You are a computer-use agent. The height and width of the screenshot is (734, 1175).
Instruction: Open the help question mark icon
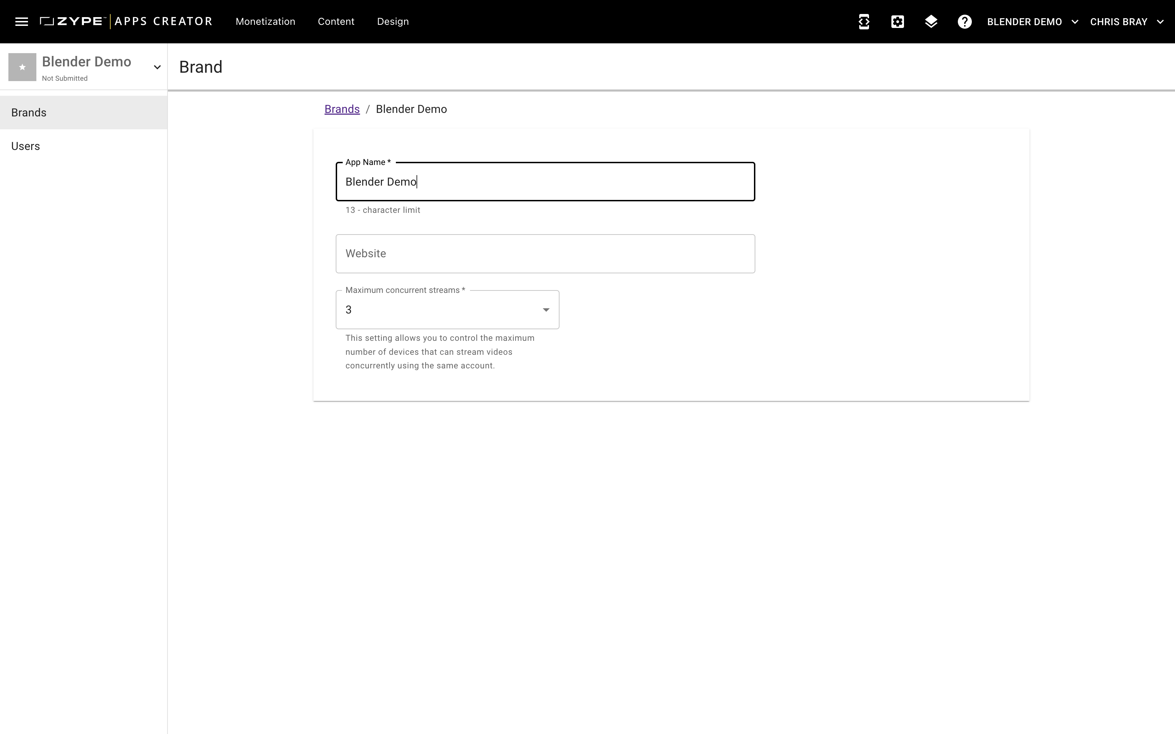[x=964, y=21]
